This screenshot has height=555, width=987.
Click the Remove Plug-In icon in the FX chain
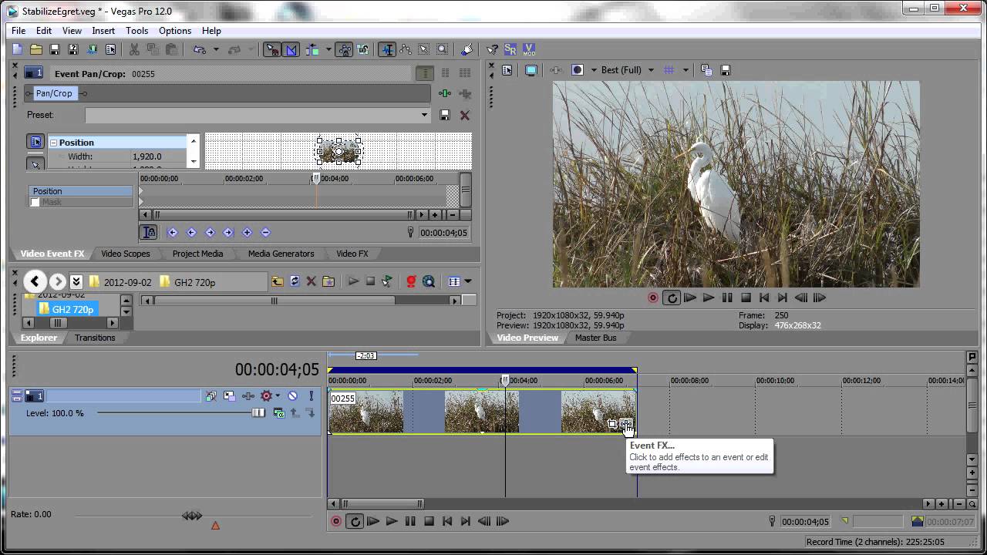coord(465,93)
